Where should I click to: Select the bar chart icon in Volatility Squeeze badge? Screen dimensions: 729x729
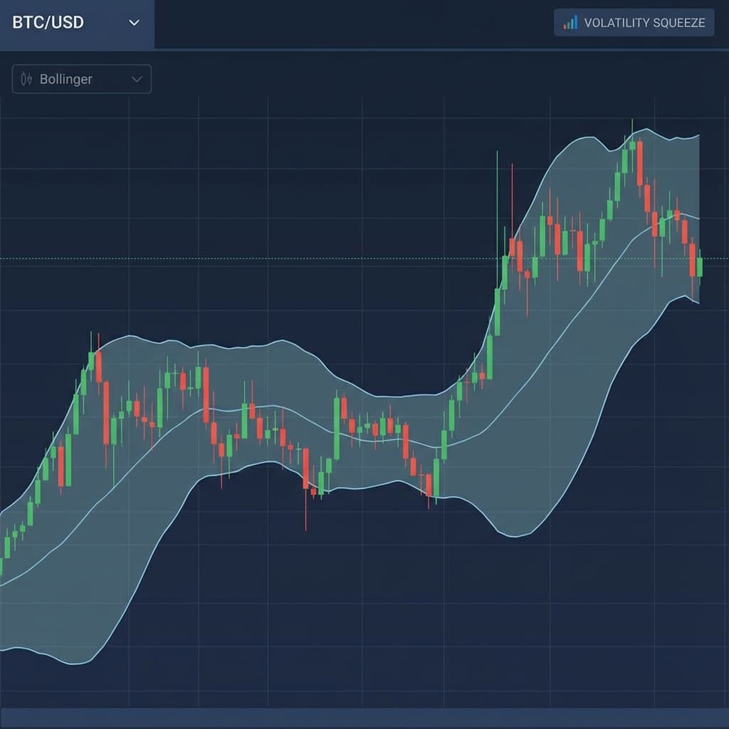570,23
